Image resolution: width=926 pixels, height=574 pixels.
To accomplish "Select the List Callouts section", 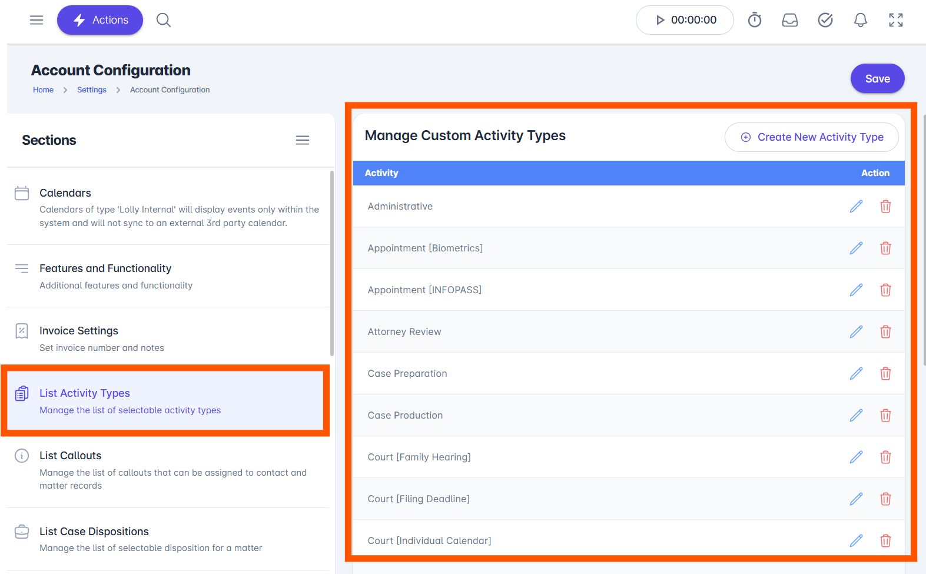I will (168, 470).
